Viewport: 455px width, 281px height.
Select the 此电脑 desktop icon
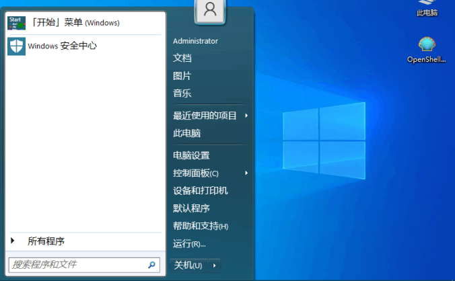click(x=427, y=9)
